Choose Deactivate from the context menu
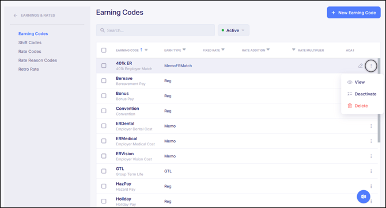 click(x=362, y=94)
